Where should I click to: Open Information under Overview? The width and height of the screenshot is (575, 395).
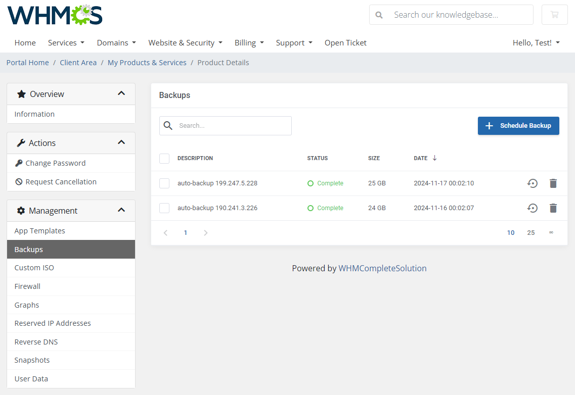click(x=71, y=114)
